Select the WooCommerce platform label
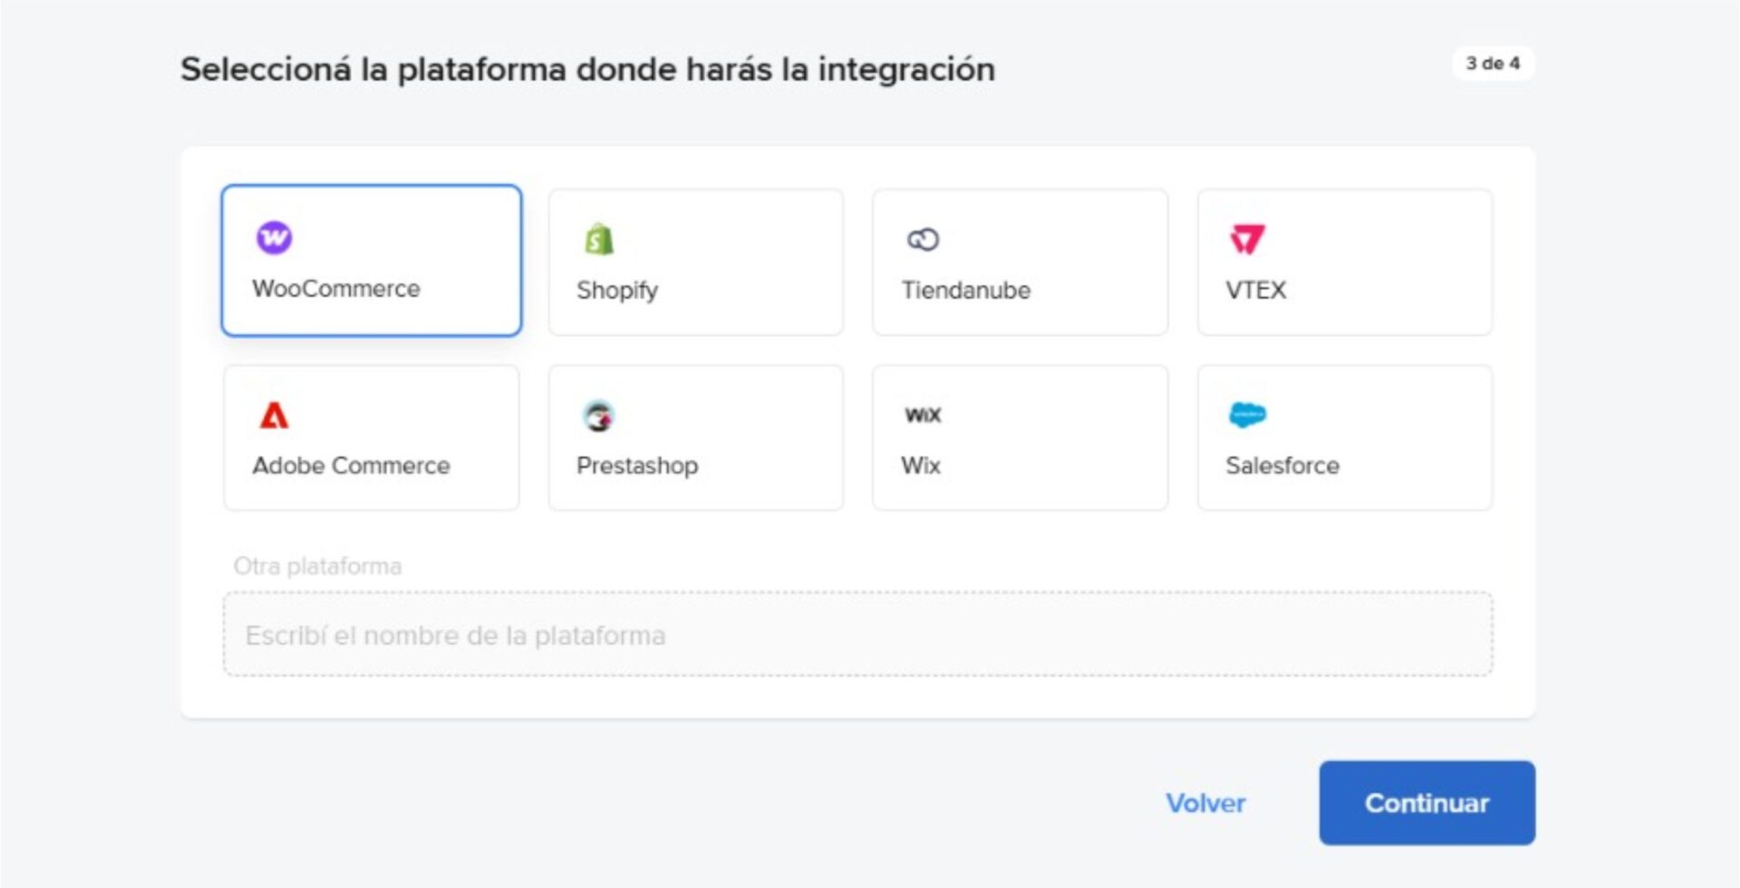 [x=336, y=288]
